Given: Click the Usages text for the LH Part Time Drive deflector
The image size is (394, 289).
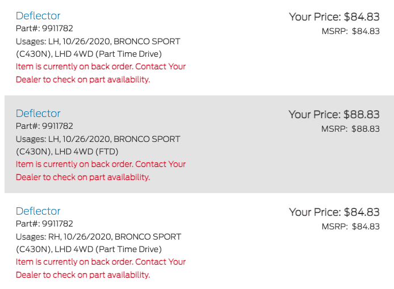Looking at the screenshot, I should pos(98,48).
